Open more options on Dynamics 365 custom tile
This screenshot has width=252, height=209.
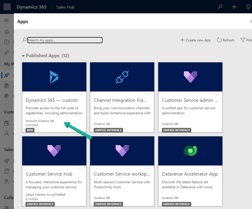[80, 94]
